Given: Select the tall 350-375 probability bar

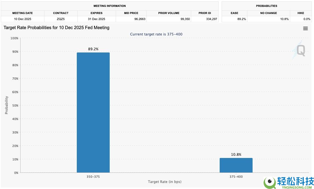Looking at the screenshot, I should [x=93, y=113].
